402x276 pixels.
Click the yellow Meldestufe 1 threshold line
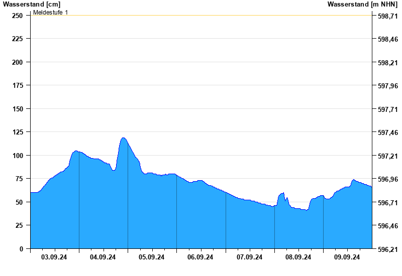201,15
